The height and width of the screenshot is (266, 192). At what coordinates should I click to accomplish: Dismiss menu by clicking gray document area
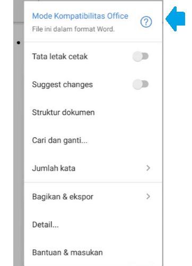click(x=19, y=142)
